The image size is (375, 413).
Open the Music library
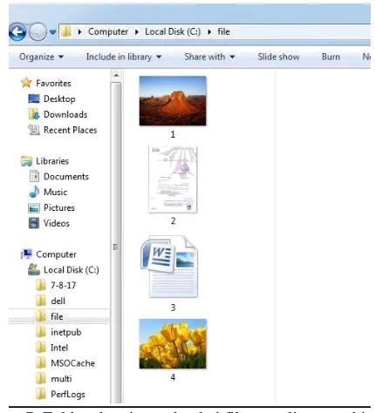pyautogui.click(x=56, y=193)
